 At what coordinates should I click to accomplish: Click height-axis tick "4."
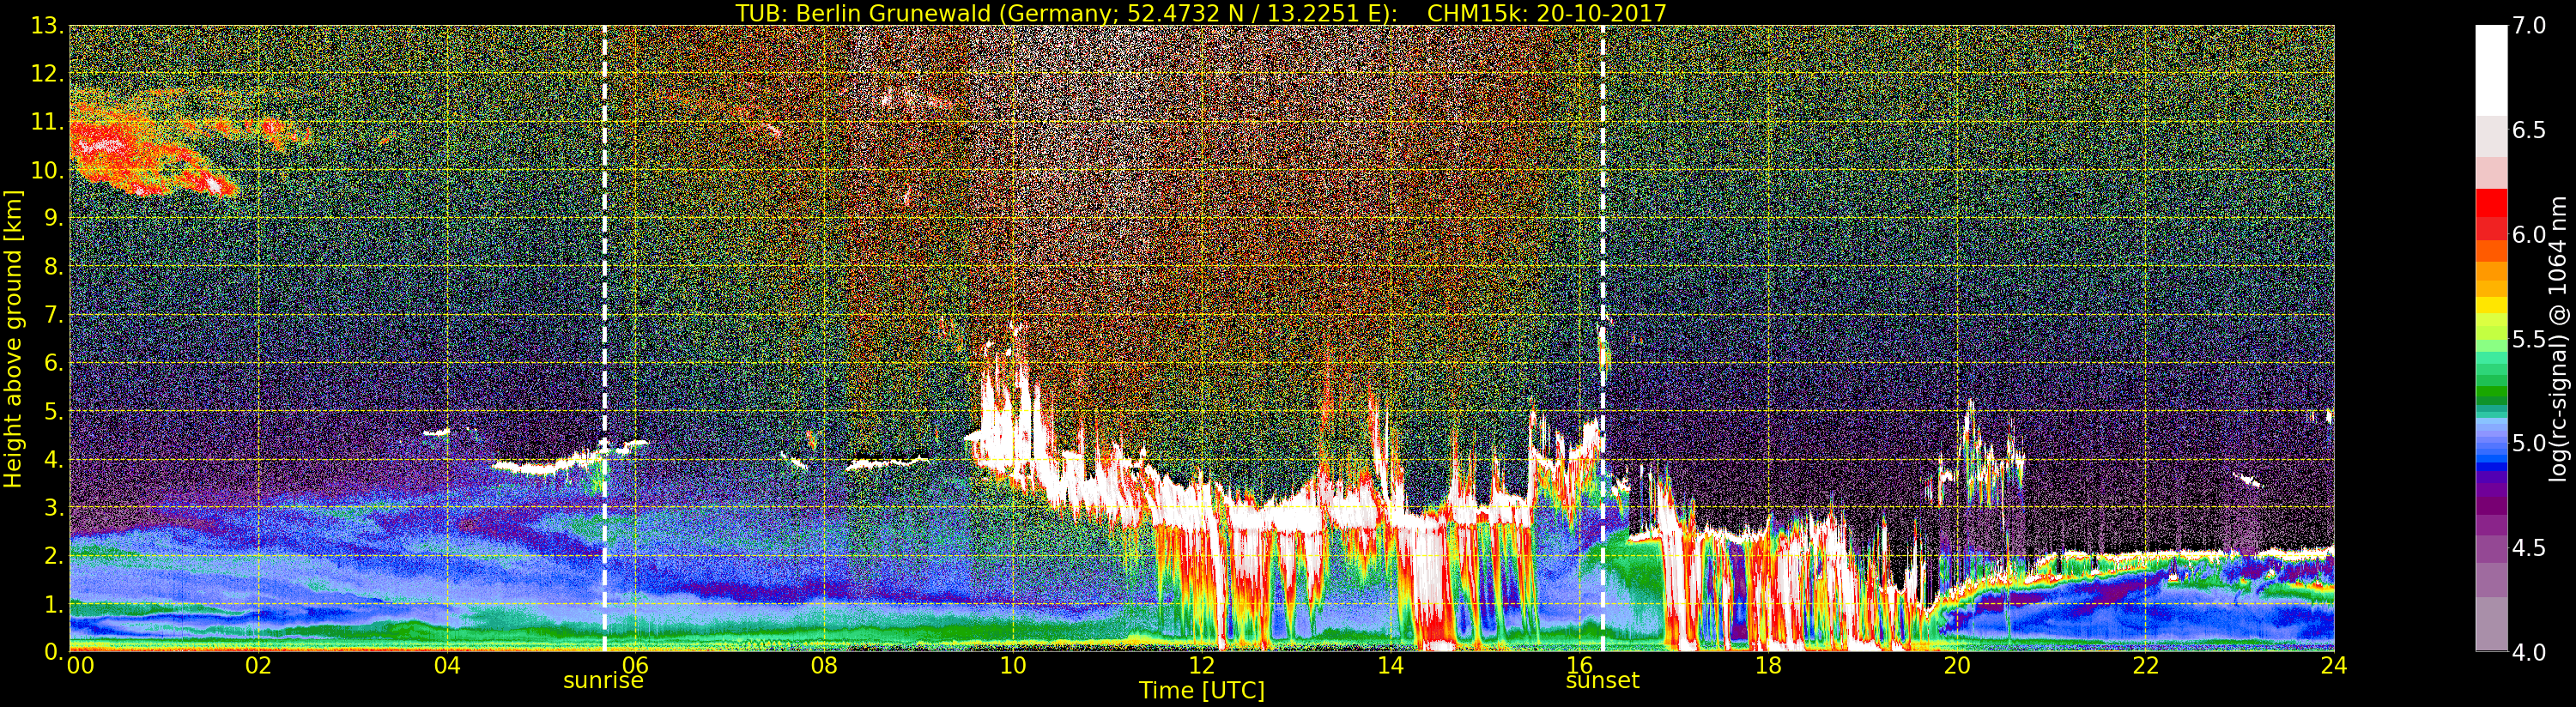click(x=52, y=459)
